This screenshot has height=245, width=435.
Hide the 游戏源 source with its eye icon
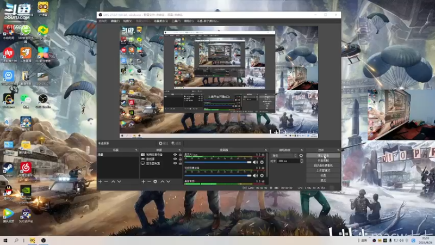coord(175,159)
